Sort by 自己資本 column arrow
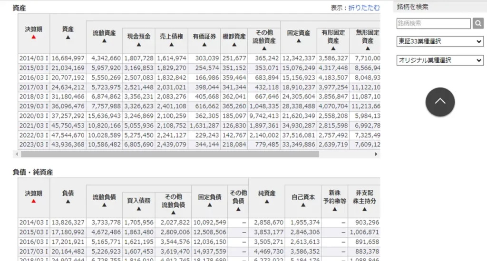Screen dimensions: 487x261 303,205
